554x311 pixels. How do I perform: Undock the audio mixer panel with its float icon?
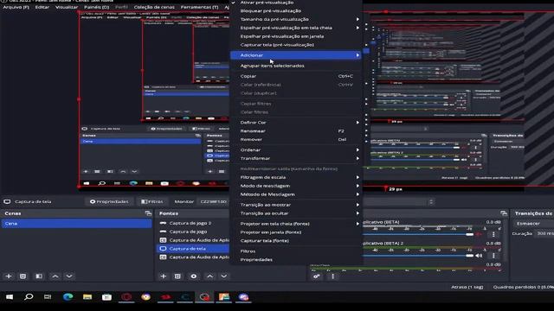pos(504,213)
